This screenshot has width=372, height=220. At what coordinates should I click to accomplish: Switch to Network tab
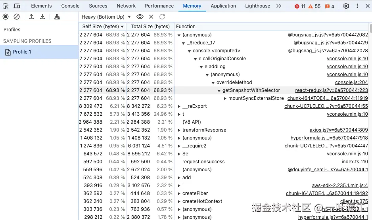[126, 6]
